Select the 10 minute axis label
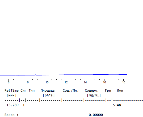This screenshot has height=117, width=143. 47,82
